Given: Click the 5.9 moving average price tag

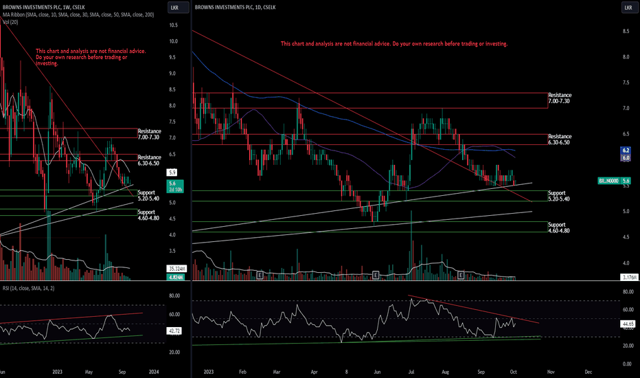Looking at the screenshot, I should click(172, 173).
